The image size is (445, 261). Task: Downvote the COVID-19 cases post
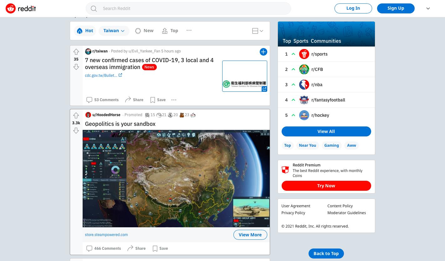click(76, 67)
